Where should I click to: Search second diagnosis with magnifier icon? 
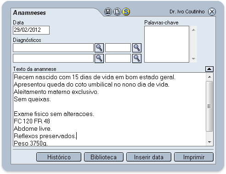99,58
